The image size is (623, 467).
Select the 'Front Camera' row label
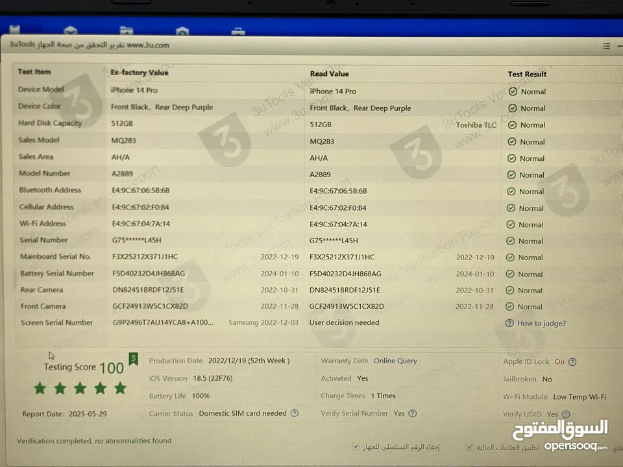43,306
